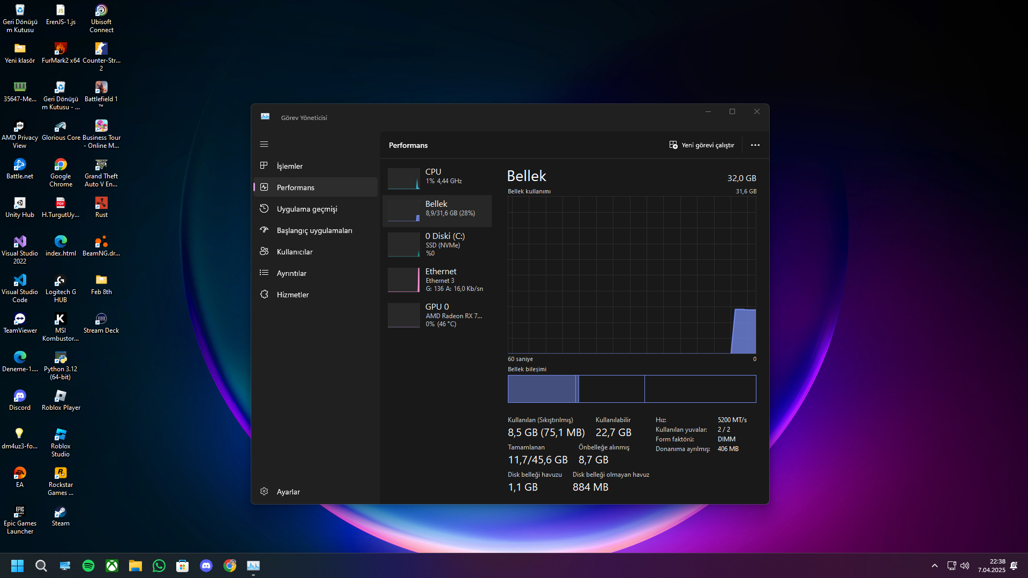
Task: Select the Roblox Studio desktop icon
Action: tap(61, 442)
